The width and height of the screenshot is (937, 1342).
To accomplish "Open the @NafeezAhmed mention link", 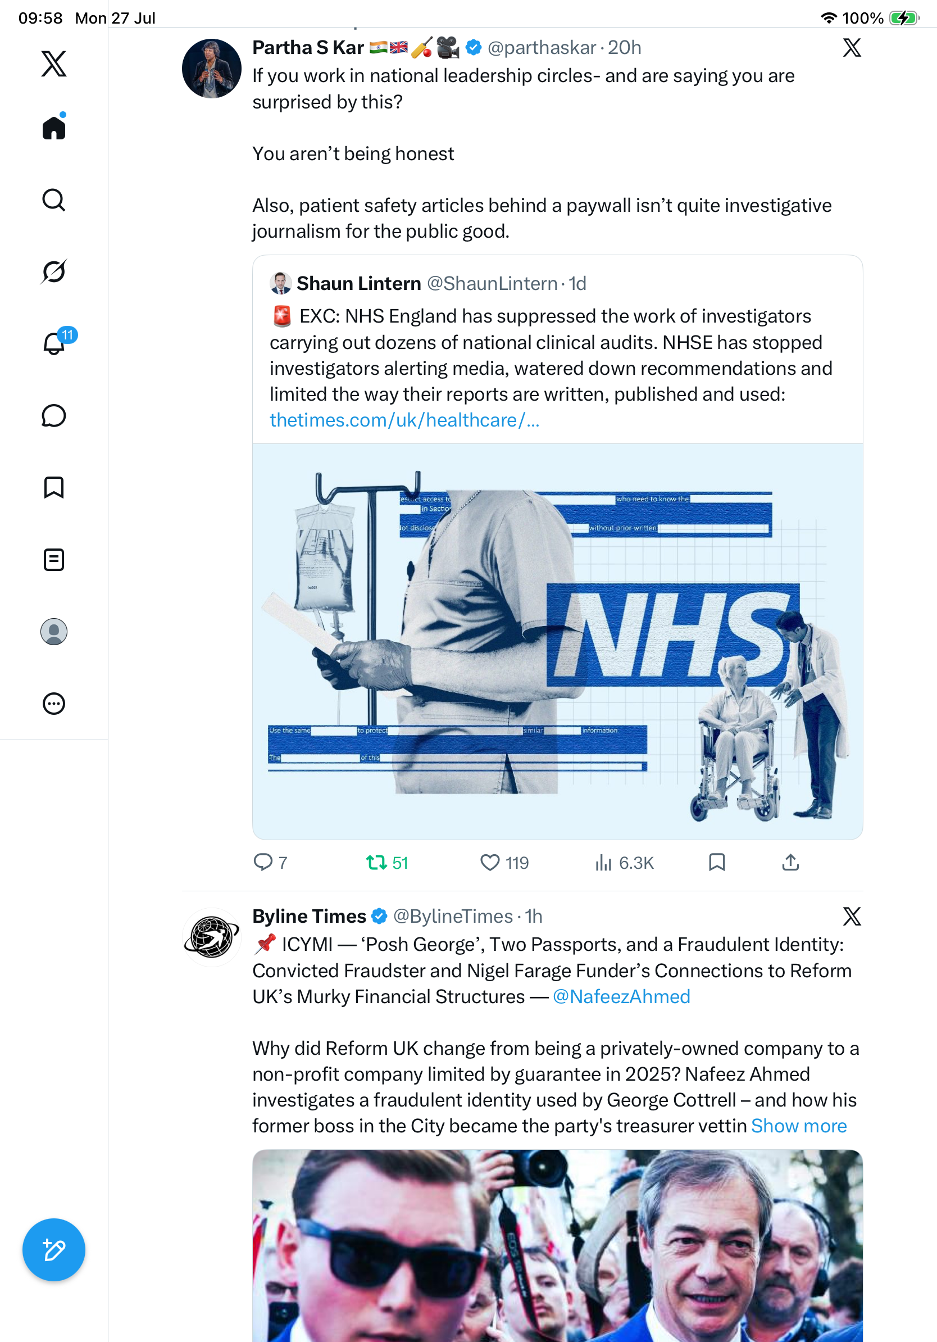I will pos(621,996).
